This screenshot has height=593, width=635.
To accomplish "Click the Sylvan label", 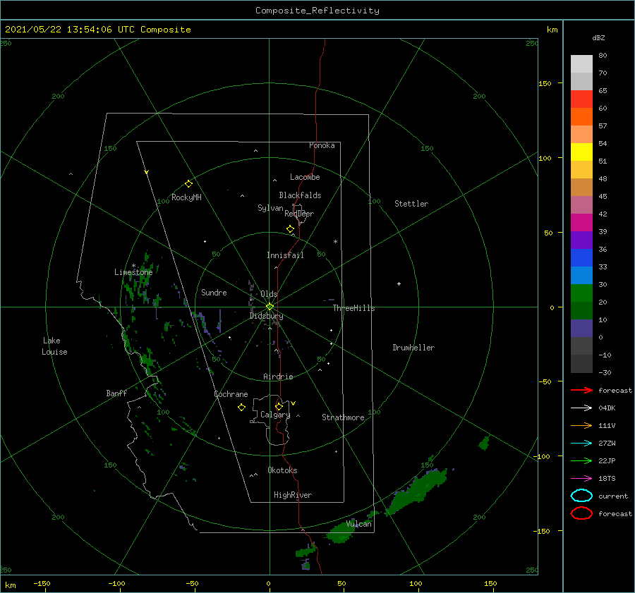I will (270, 208).
